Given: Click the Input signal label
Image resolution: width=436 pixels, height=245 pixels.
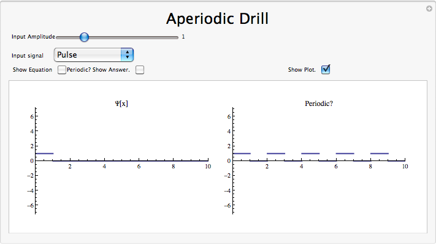Looking at the screenshot, I should [x=28, y=56].
